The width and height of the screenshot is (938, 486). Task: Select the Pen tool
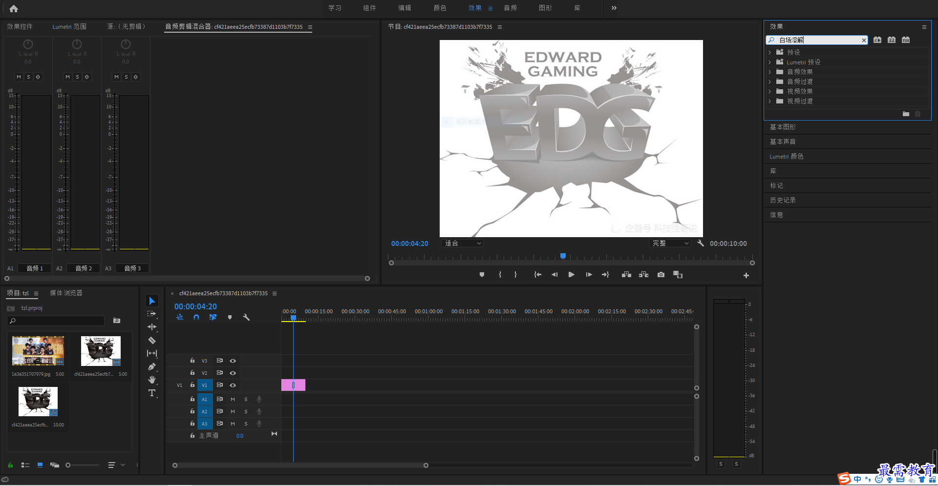point(152,366)
